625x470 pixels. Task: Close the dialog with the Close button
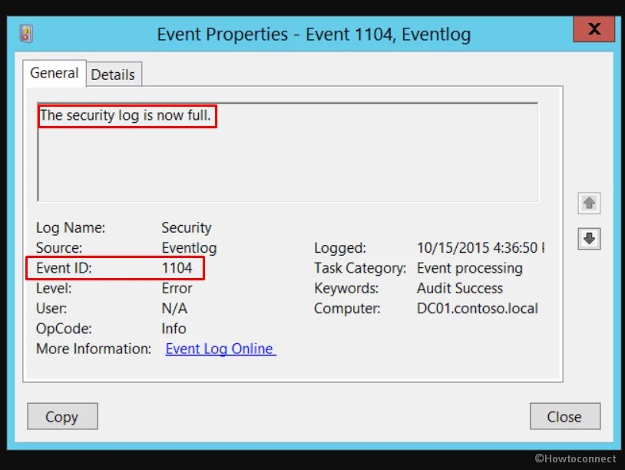tap(565, 416)
